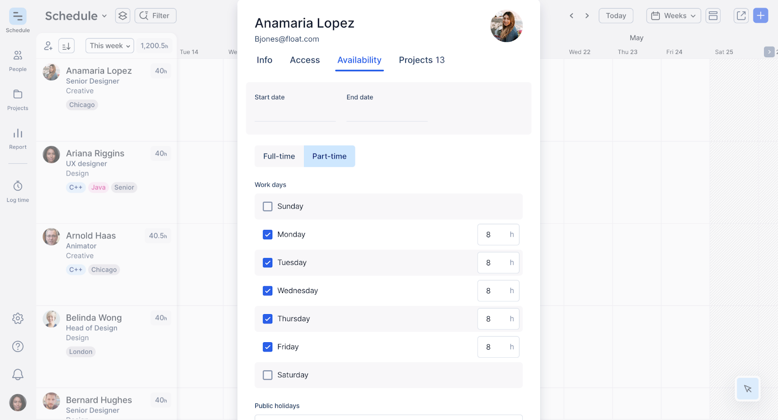Open the settings gear icon
This screenshot has height=420, width=778.
(18, 318)
